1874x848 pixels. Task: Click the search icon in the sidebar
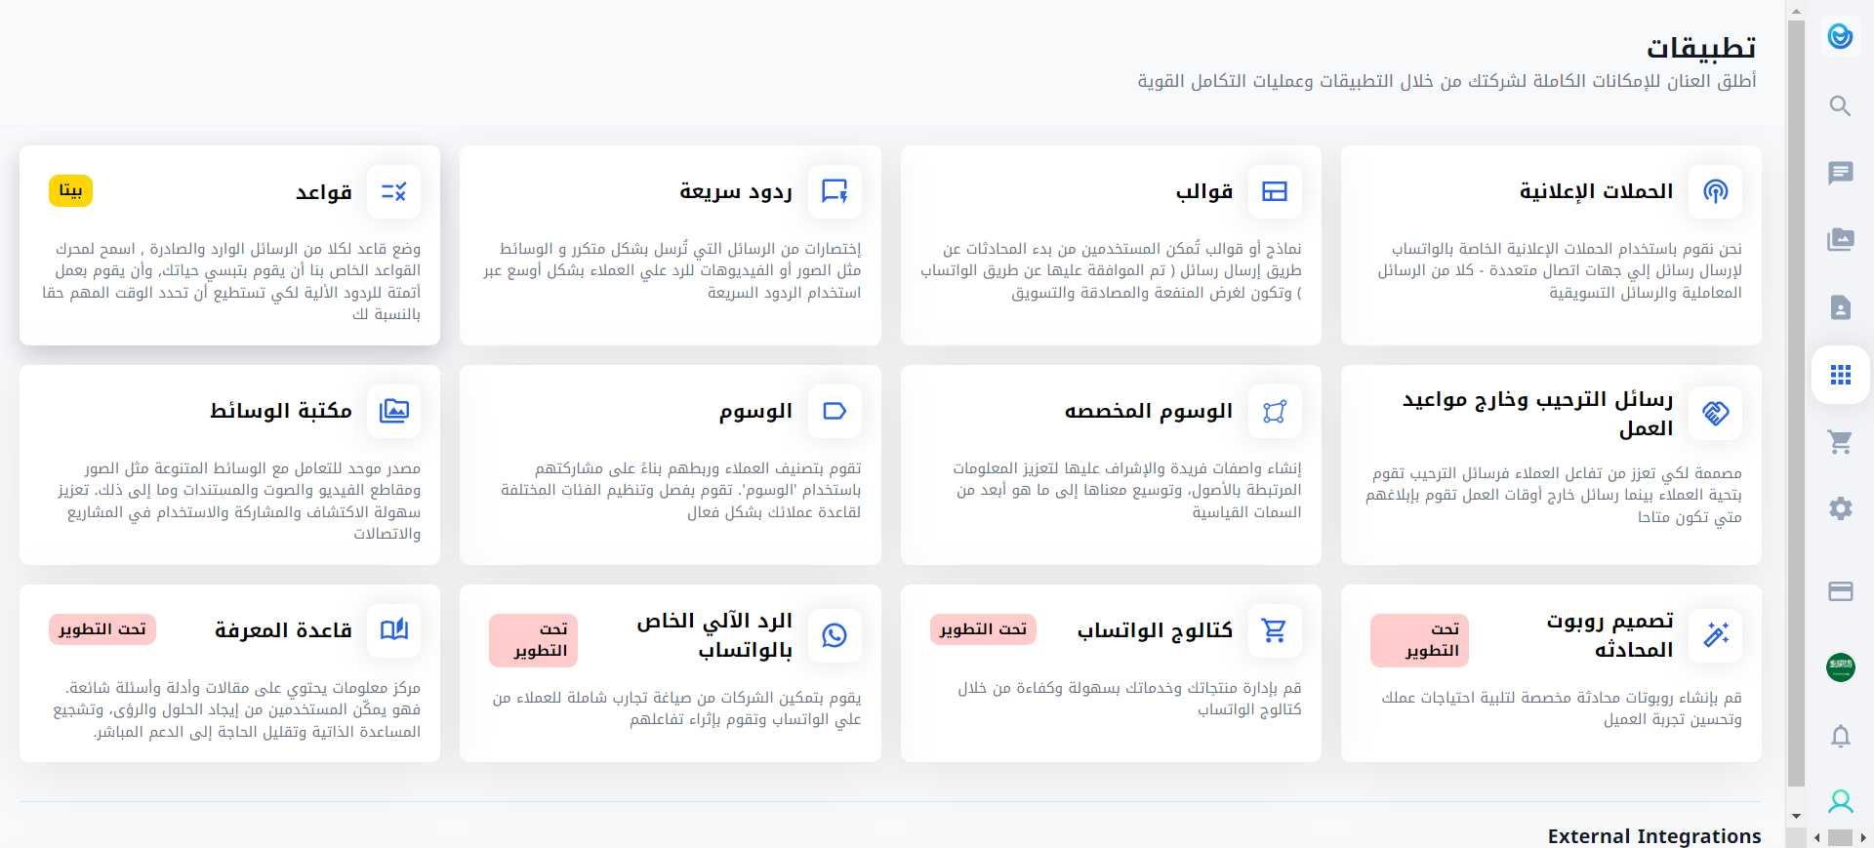click(1840, 105)
